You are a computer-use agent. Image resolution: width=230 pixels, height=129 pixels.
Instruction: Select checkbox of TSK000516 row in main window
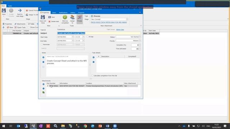tap(5, 33)
